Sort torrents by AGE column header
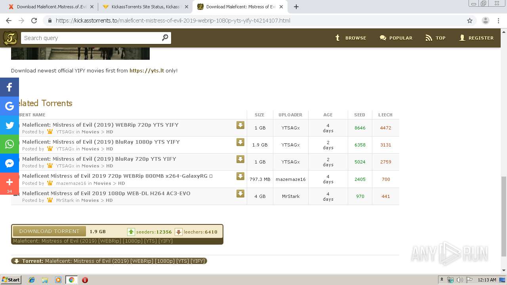The height and width of the screenshot is (285, 507). click(328, 115)
